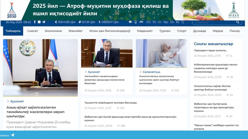Viewport: 248px width, 139px height.
Task: Click the speaker audio icon
Action: (x=130, y=22)
